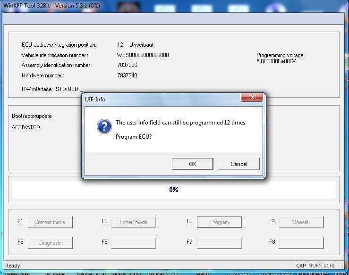The height and width of the screenshot is (275, 349).
Task: Click the NUM lock status indicator
Action: point(315,266)
